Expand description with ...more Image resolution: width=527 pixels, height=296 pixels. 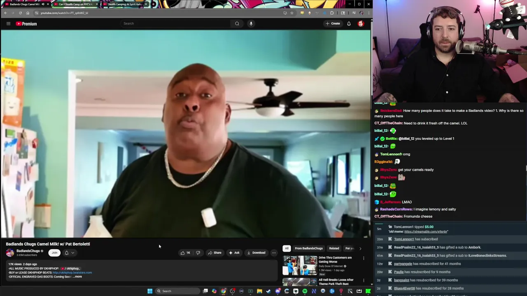coord(77,277)
